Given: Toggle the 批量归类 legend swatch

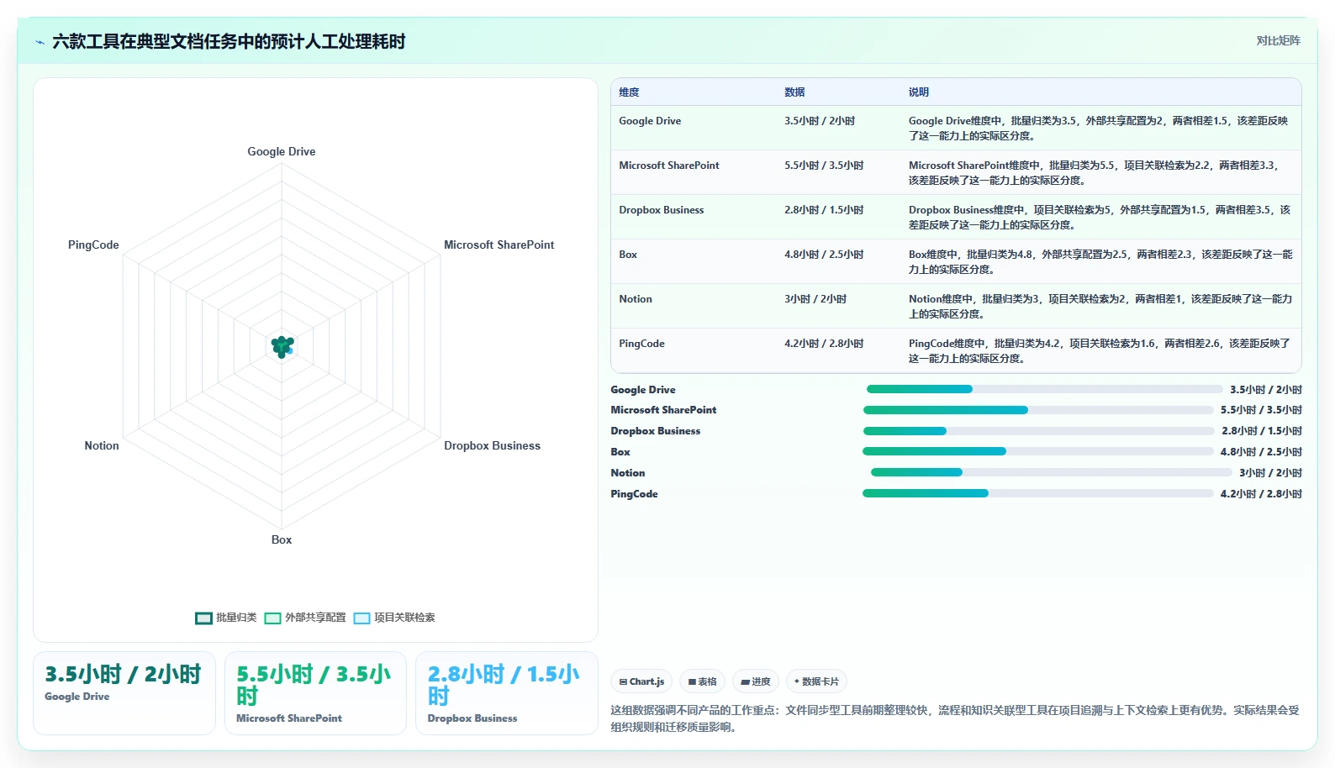Looking at the screenshot, I should pyautogui.click(x=203, y=618).
